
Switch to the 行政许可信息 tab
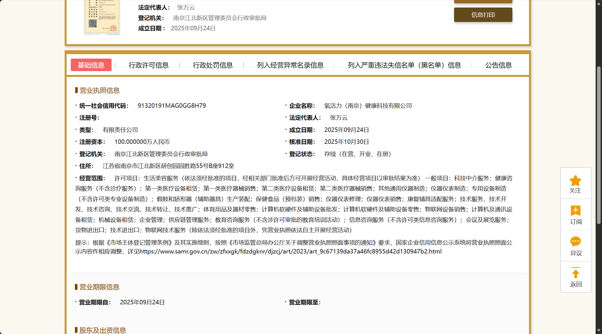pyautogui.click(x=148, y=65)
